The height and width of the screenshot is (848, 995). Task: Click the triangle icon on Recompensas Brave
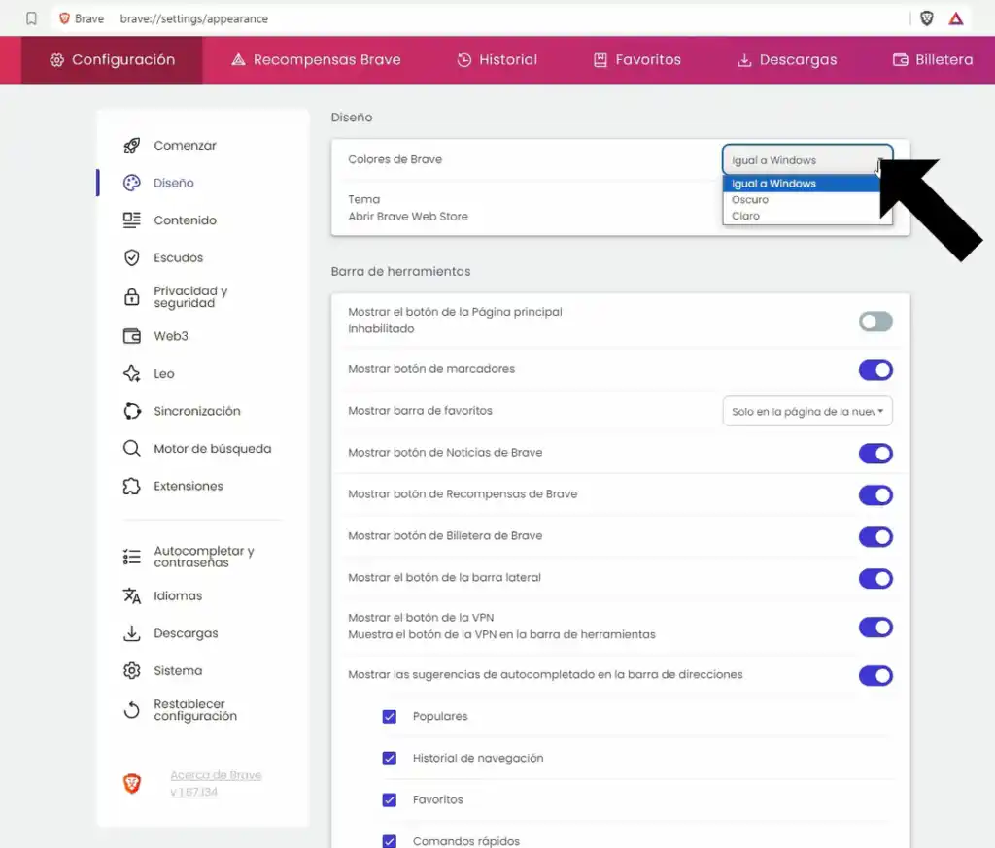[238, 59]
